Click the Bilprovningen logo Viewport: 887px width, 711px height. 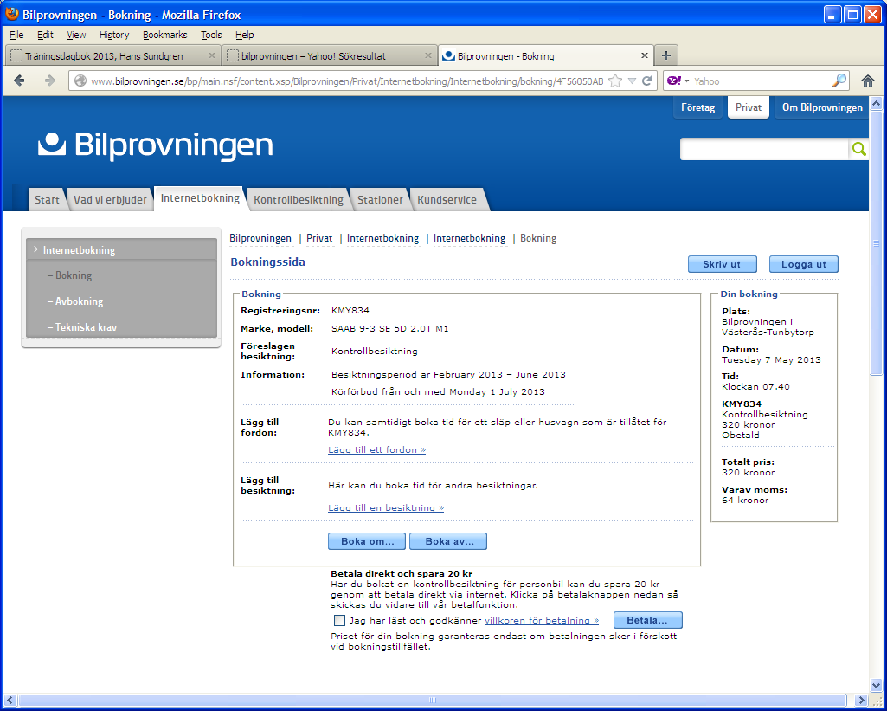[x=155, y=145]
